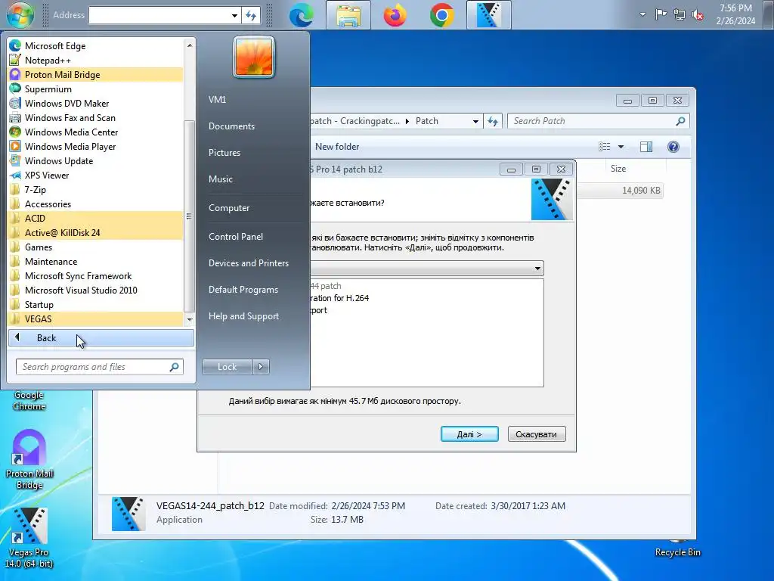Click Далі to continue the installer
Image resolution: width=774 pixels, height=581 pixels.
469,433
